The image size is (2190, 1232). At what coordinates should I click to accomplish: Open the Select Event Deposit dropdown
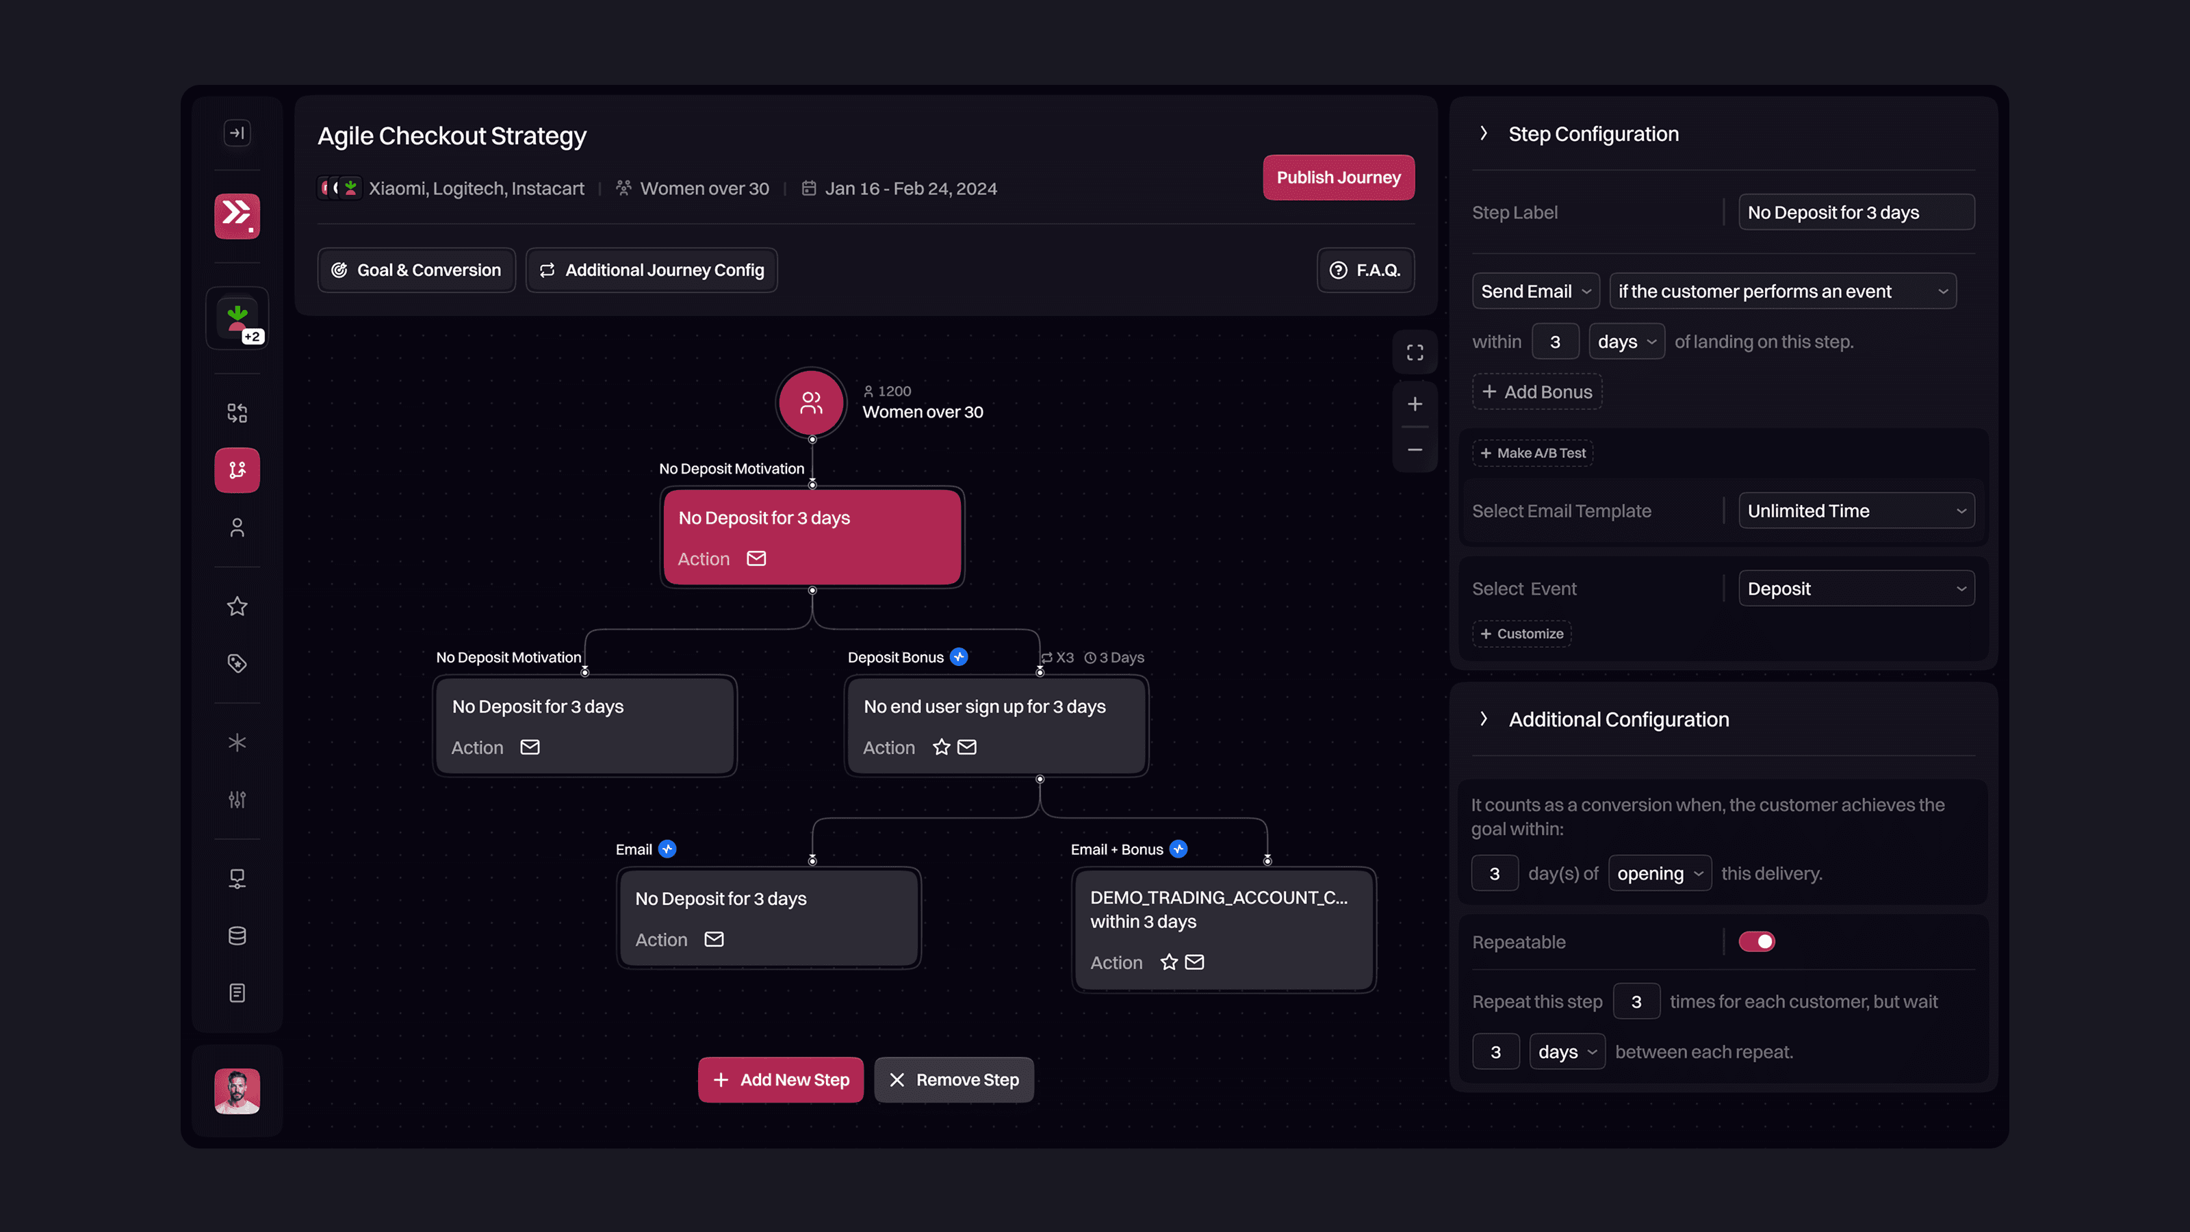1856,587
